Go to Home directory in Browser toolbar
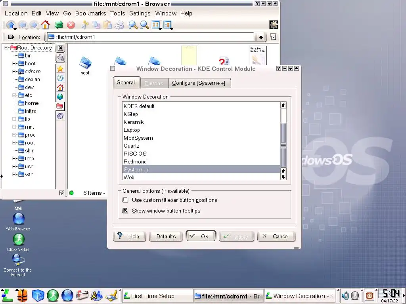The image size is (406, 304). click(45, 25)
